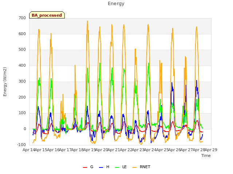Toggle the LE series legend label
The image size is (233, 174).
125,167
